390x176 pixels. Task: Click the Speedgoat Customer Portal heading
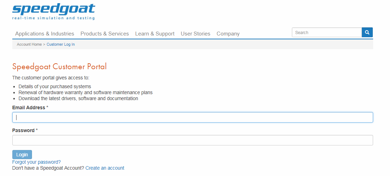tap(59, 67)
